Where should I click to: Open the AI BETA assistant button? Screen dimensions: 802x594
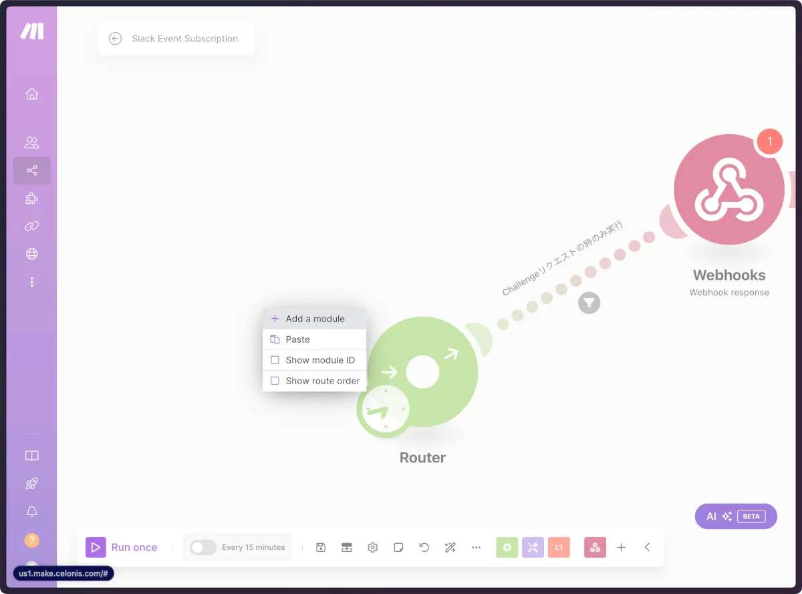pos(736,516)
